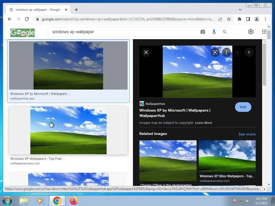The image size is (275, 206).
Task: Launch Windows Media Player from taskbar
Action: (40, 201)
